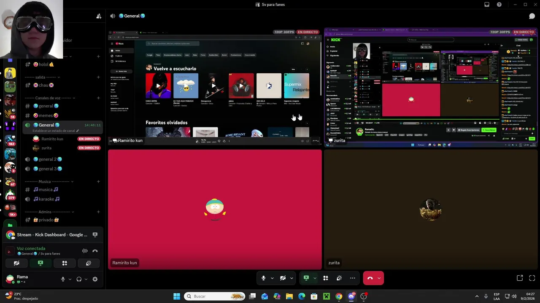The width and height of the screenshot is (540, 303).
Task: Open microphone options arrow in call bar
Action: [272, 278]
